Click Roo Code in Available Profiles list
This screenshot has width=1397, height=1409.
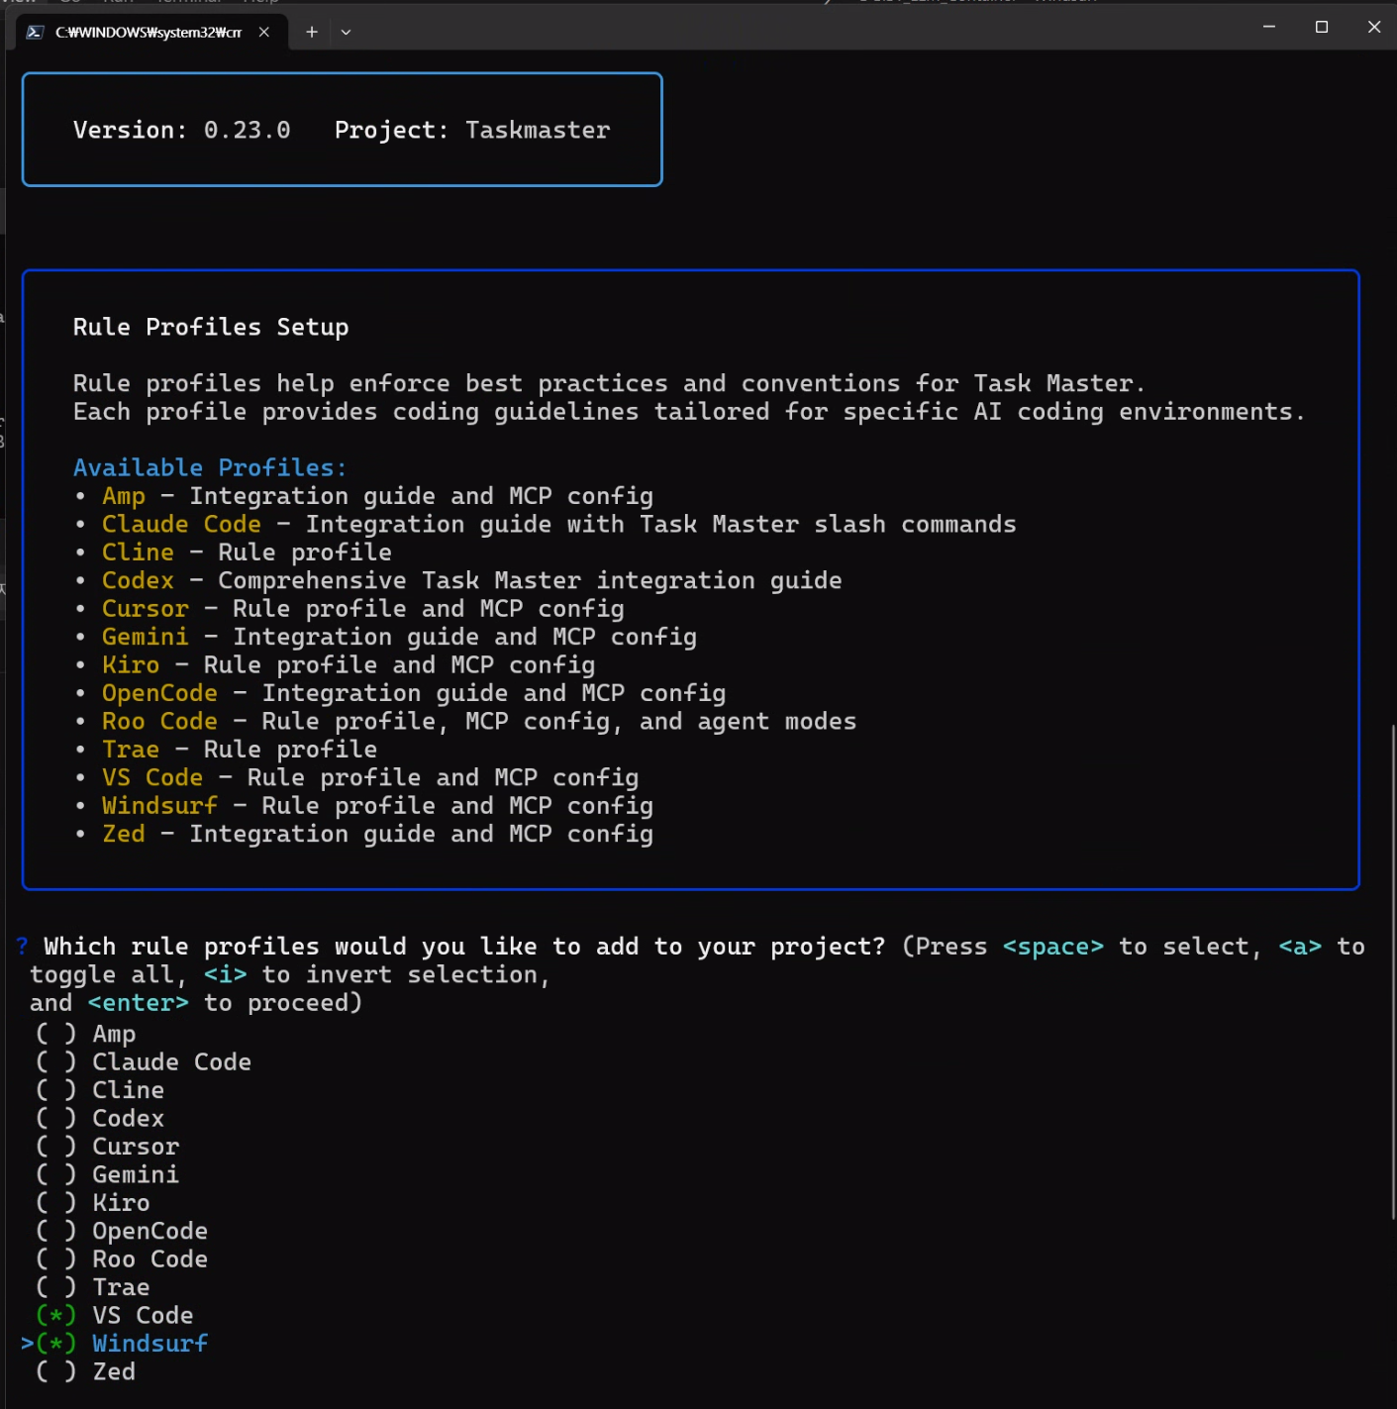(160, 722)
